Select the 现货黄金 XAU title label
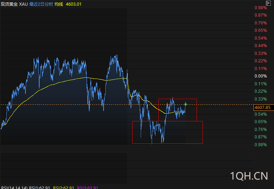This screenshot has height=189, width=274. (x=14, y=4)
